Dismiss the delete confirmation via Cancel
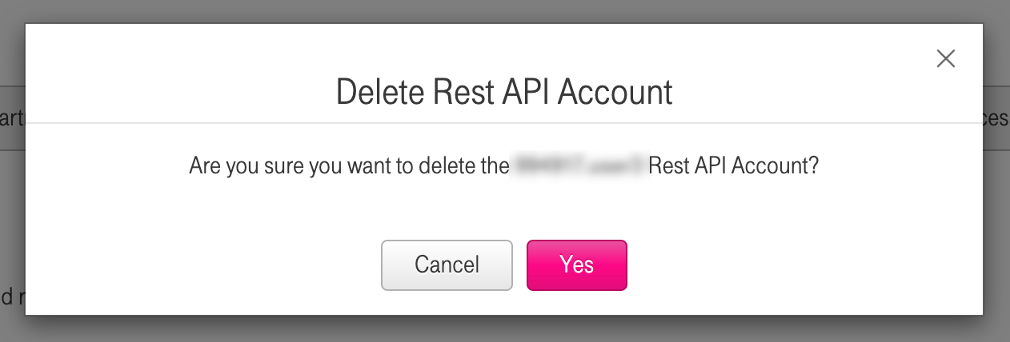This screenshot has height=342, width=1010. (x=447, y=265)
